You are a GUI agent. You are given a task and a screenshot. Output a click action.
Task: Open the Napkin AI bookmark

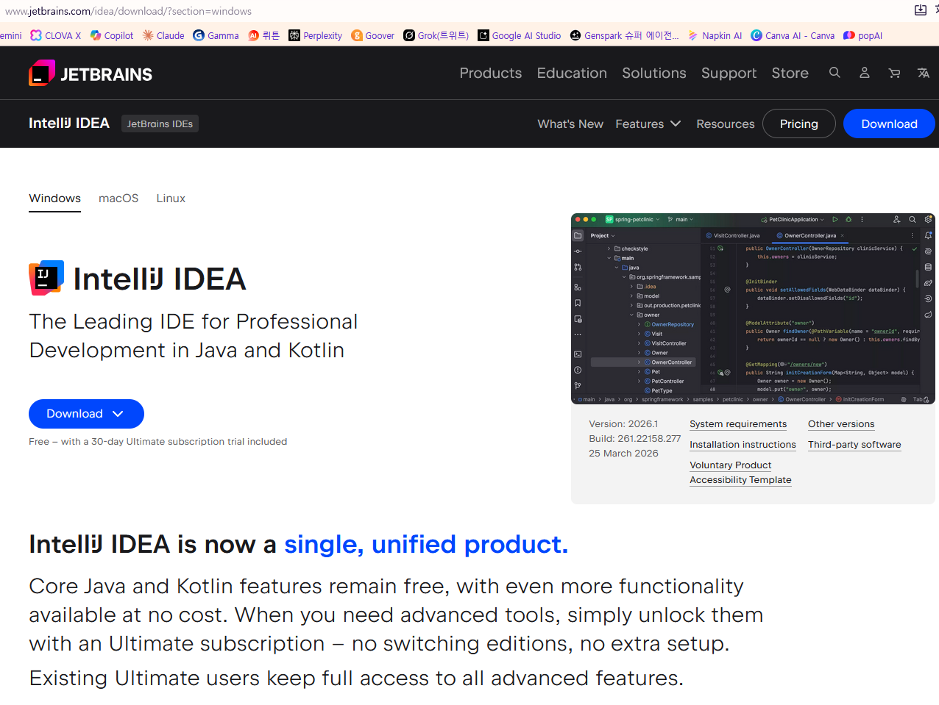coord(715,35)
